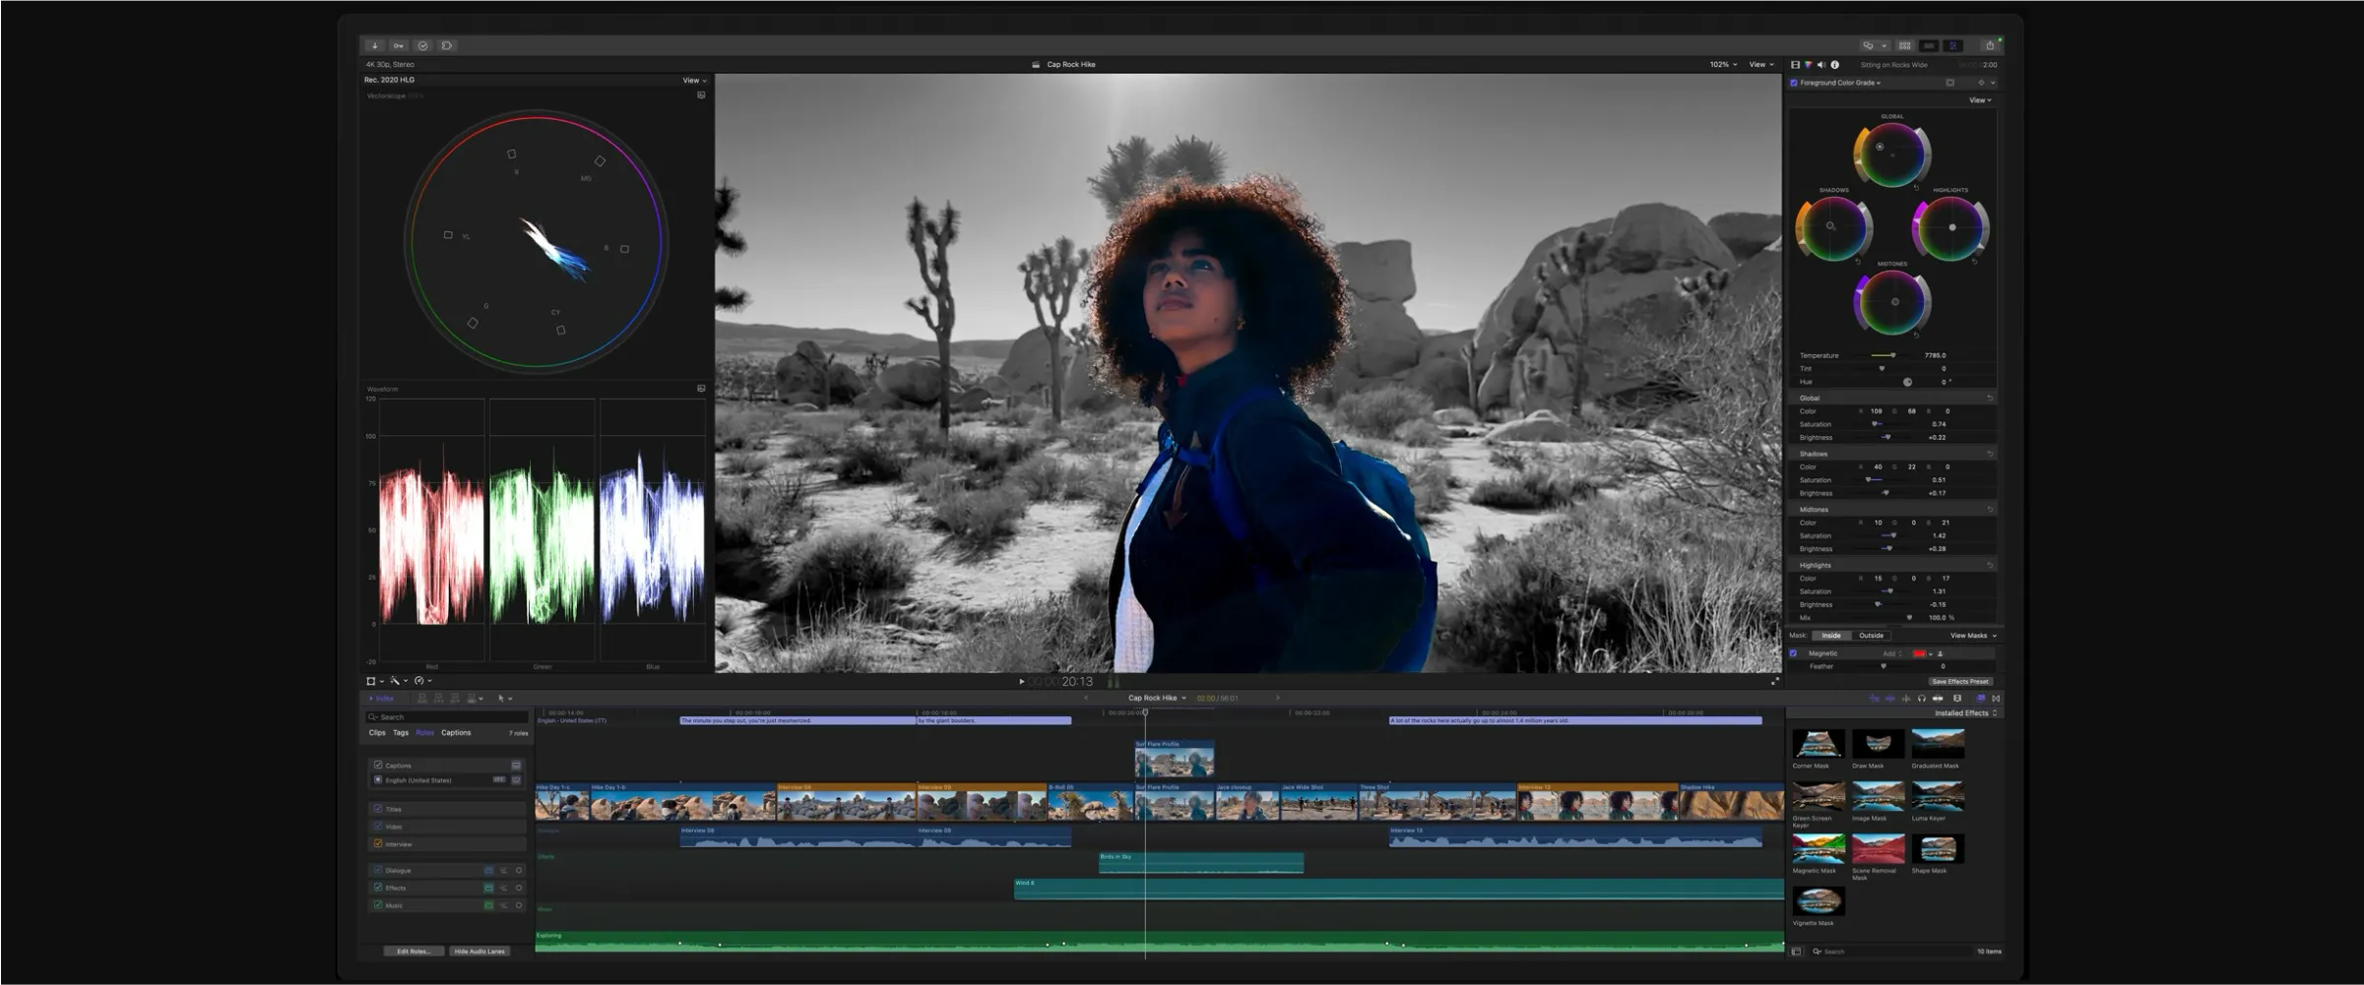2364x985 pixels.
Task: Switch to the Captions tab
Action: [456, 733]
